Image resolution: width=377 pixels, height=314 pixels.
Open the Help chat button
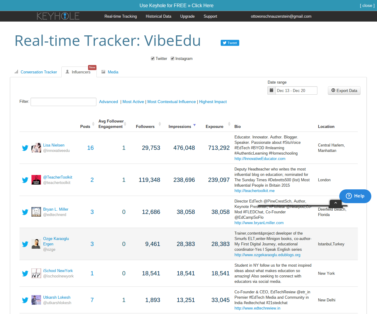pyautogui.click(x=355, y=196)
